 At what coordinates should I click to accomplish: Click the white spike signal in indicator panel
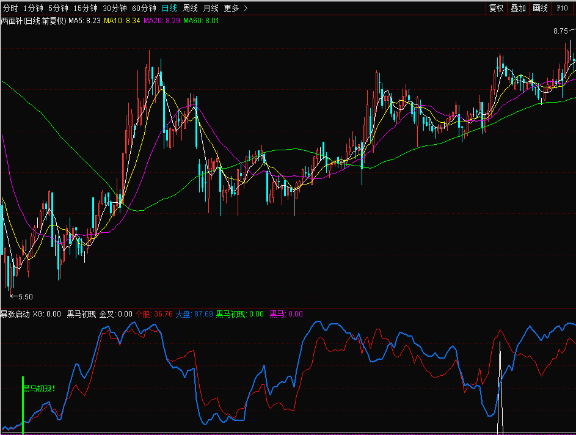(x=500, y=387)
